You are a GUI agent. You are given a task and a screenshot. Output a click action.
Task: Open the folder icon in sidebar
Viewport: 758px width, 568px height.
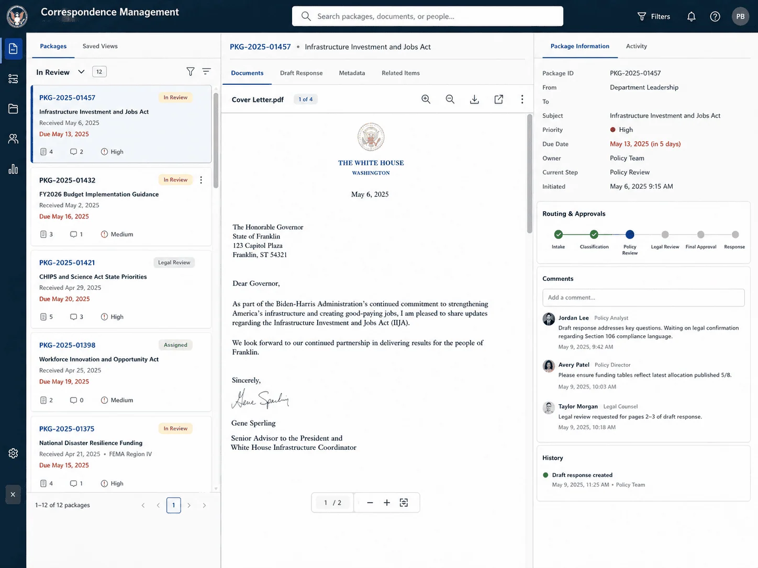click(x=13, y=109)
